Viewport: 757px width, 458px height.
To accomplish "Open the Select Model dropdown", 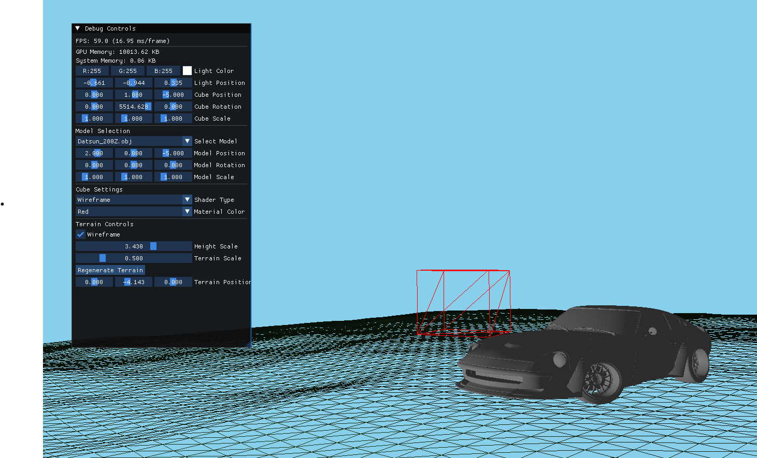I will click(133, 141).
